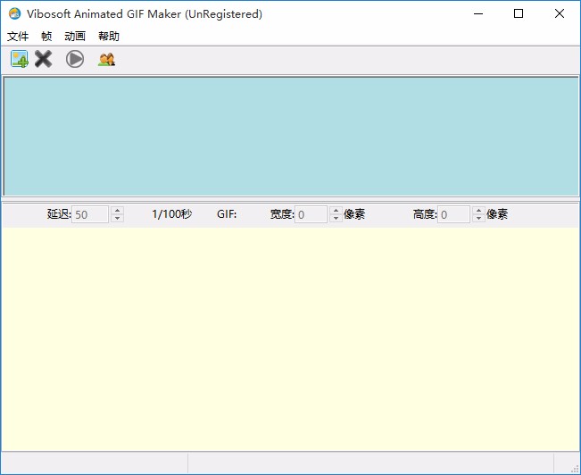Image resolution: width=581 pixels, height=475 pixels.
Task: Open the 动画 menu
Action: [x=75, y=37]
